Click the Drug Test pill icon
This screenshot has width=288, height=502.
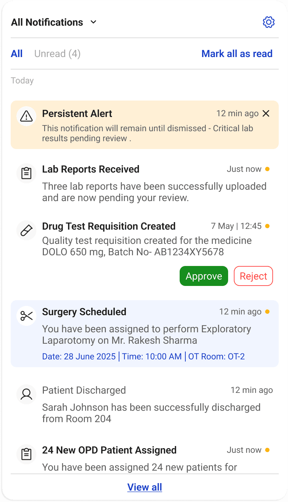26,230
